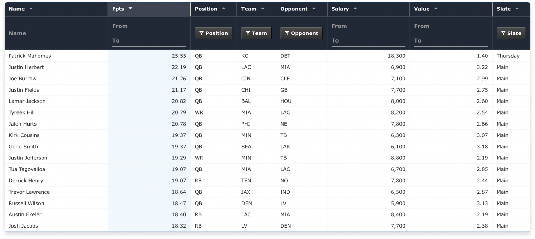The width and height of the screenshot is (535, 239).
Task: Click the sort arrow on the Value header
Action: 436,9
